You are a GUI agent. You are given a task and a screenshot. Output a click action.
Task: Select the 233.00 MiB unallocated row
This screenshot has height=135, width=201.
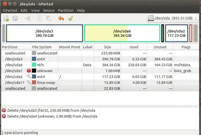coord(100,53)
